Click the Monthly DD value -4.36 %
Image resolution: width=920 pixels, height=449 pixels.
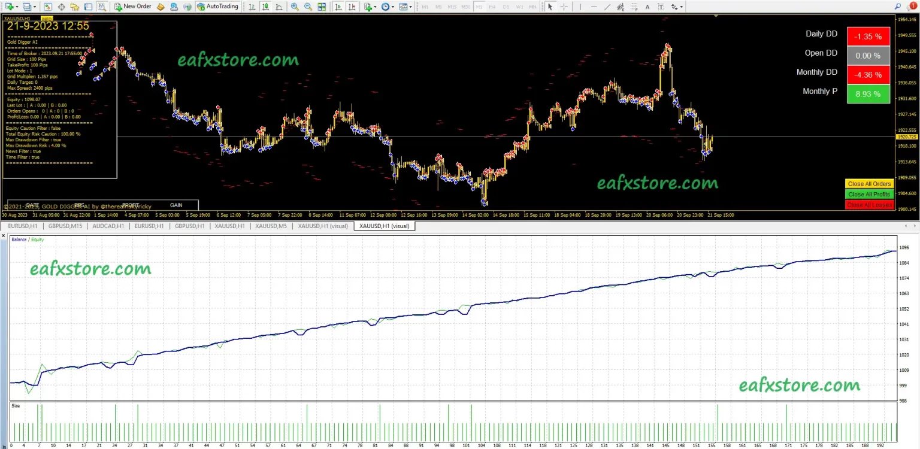868,75
